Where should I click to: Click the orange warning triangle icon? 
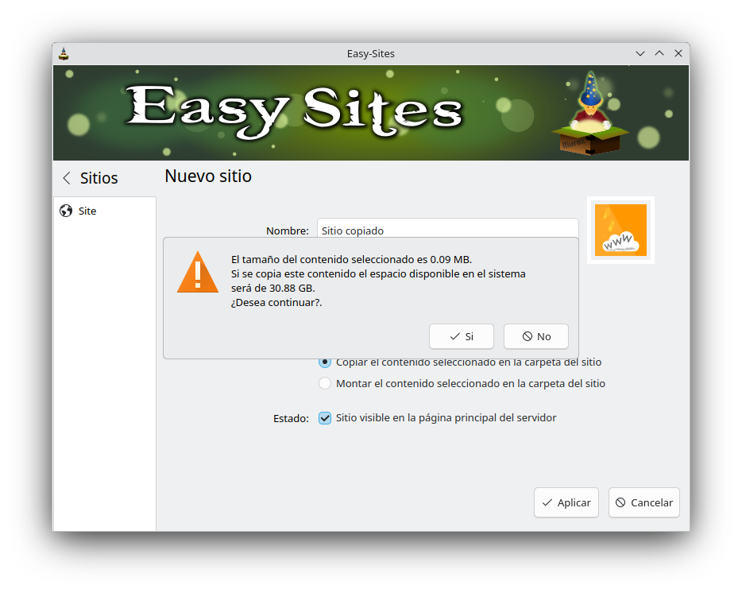[197, 273]
